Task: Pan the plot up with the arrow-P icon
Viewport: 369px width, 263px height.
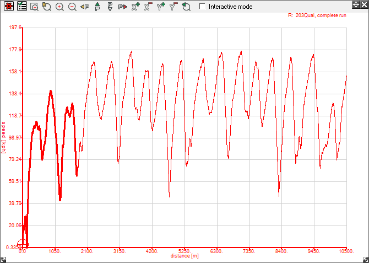Action: coord(97,7)
